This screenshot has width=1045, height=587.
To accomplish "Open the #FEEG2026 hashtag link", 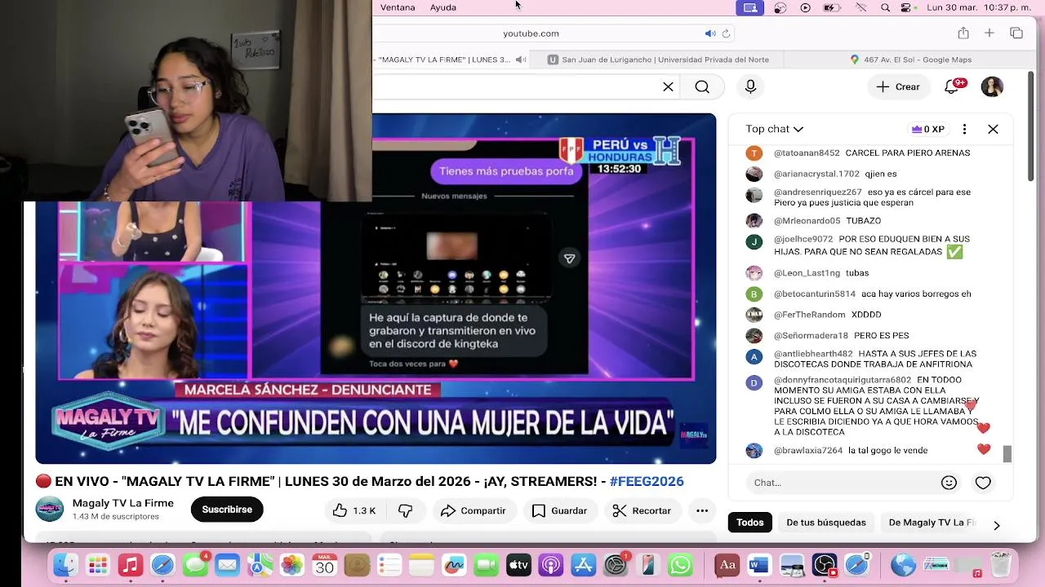I will point(647,482).
